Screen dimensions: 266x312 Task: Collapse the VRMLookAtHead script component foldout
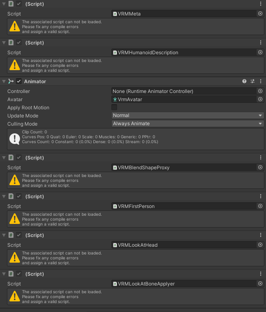(x=4, y=235)
